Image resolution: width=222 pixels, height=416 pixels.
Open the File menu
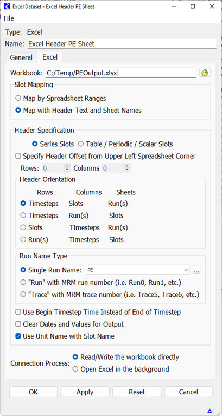click(9, 18)
